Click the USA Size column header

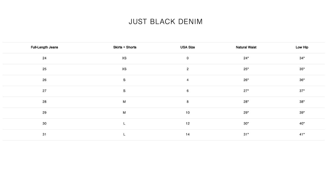[x=187, y=47]
